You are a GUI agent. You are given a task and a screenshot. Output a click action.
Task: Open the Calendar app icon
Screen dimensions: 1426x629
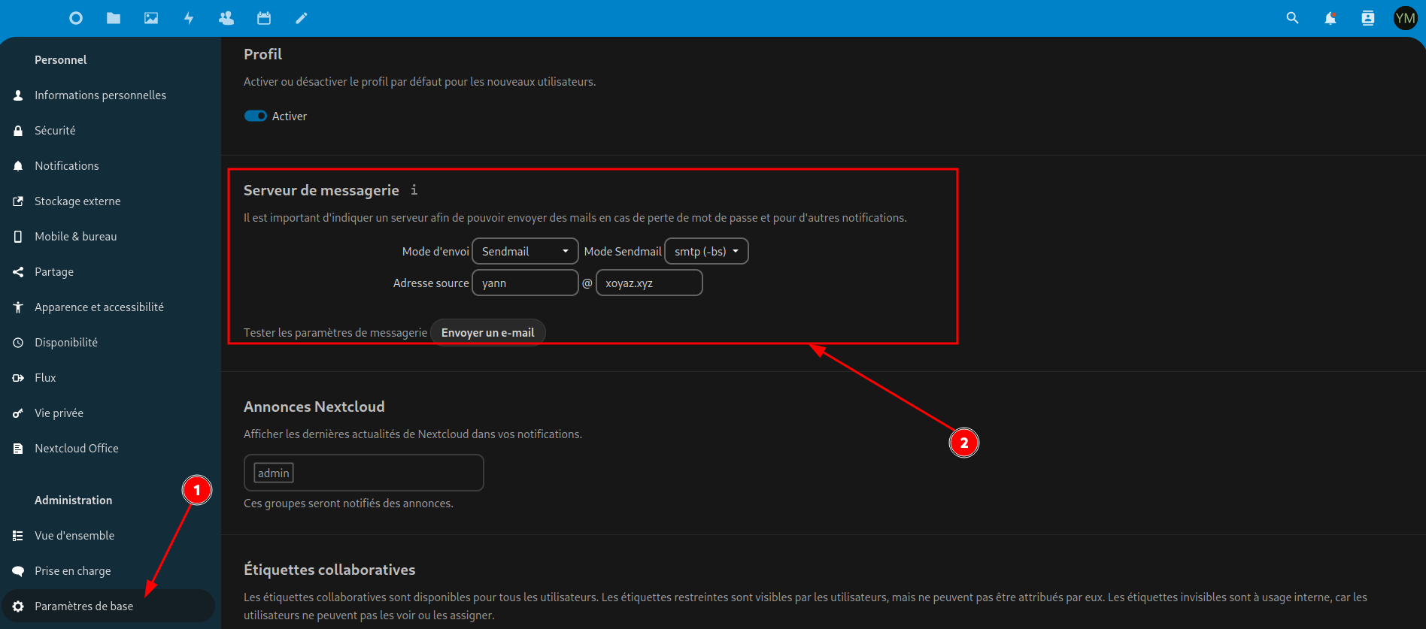[264, 18]
